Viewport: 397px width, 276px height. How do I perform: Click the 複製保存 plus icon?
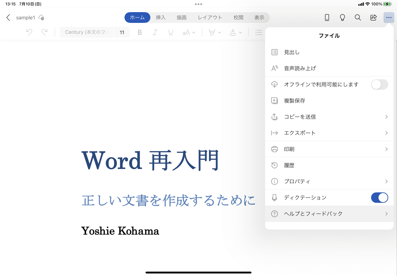pyautogui.click(x=275, y=101)
